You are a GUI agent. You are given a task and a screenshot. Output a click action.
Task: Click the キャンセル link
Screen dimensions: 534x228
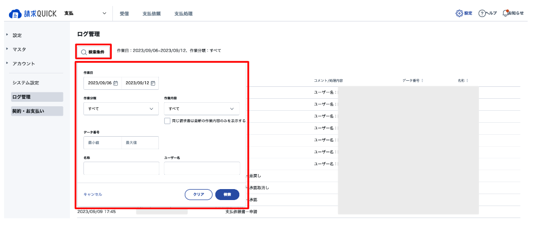(x=92, y=194)
